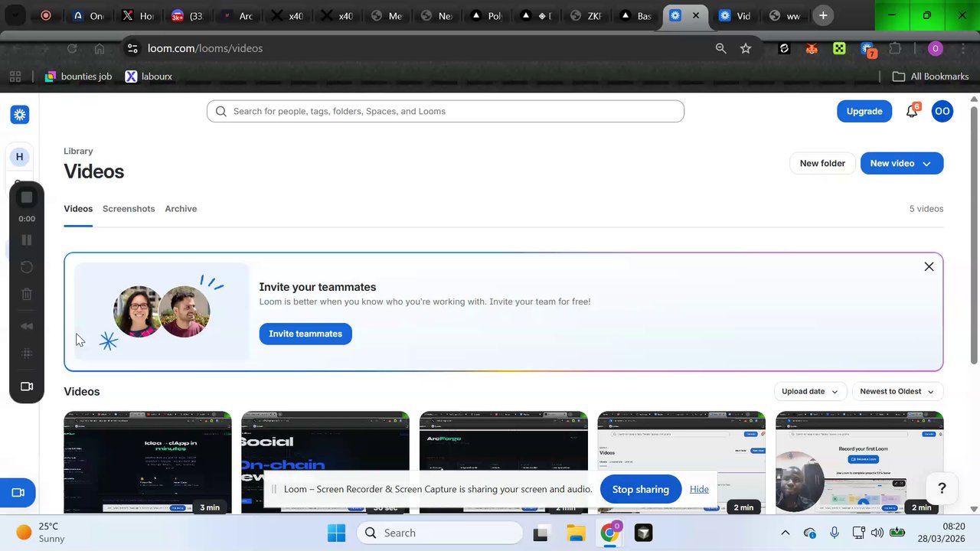Click the blue record camera button at bottom-left

click(18, 492)
